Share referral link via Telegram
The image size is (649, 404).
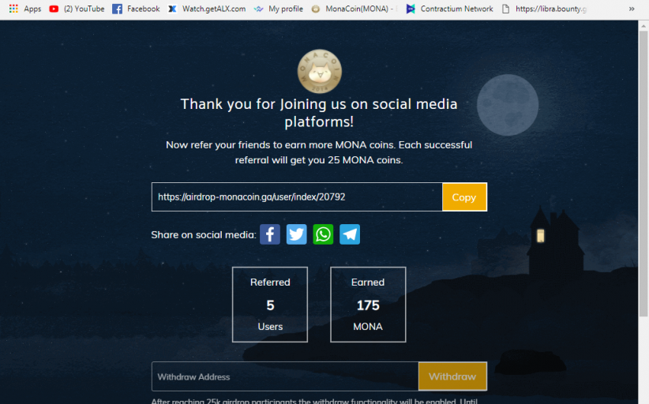pos(350,234)
